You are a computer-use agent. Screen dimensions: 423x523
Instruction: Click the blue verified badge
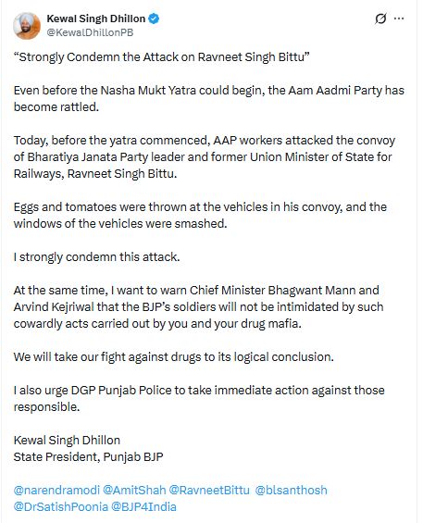[x=154, y=19]
